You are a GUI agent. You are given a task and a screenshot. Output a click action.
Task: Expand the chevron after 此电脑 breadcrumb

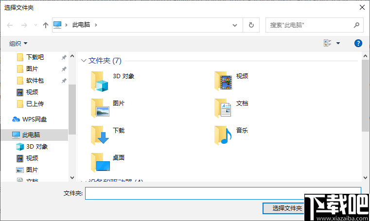point(96,25)
